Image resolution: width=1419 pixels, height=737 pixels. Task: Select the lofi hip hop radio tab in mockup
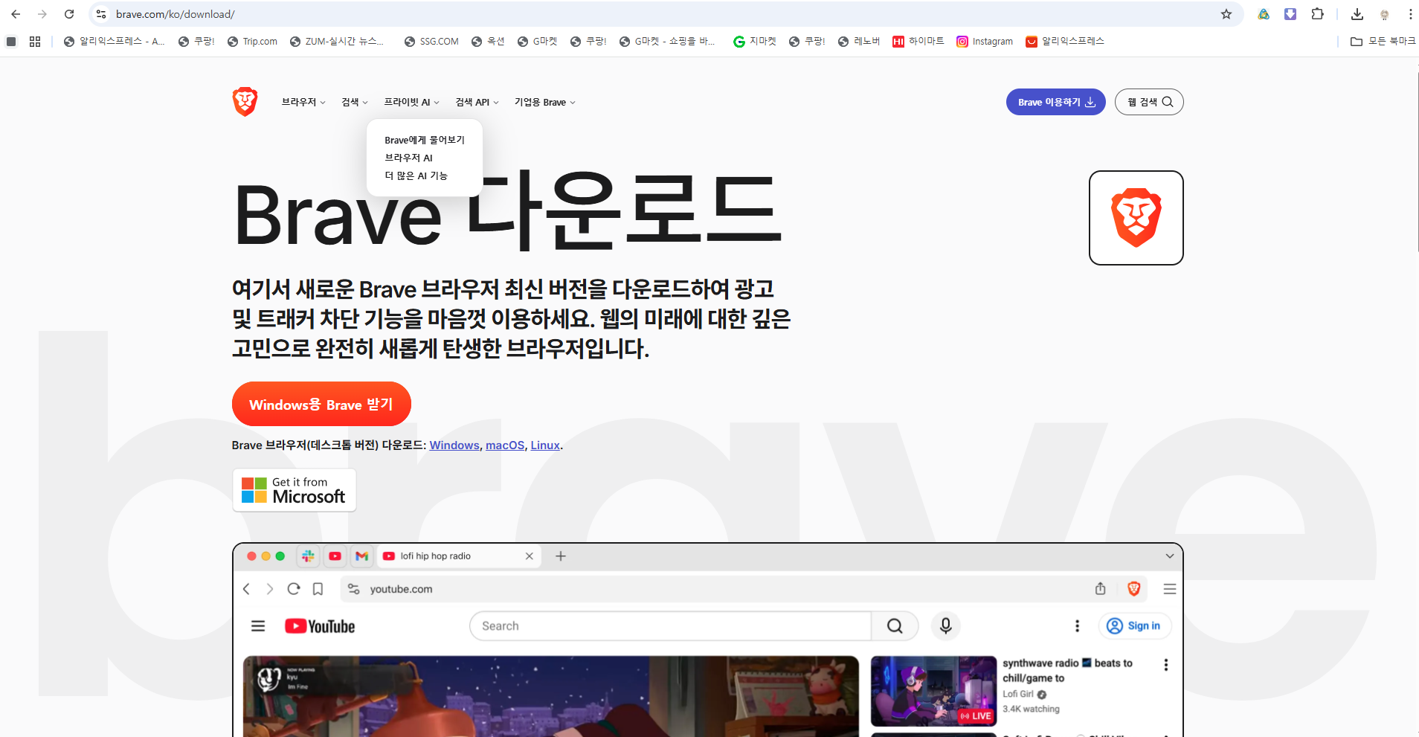tap(458, 556)
